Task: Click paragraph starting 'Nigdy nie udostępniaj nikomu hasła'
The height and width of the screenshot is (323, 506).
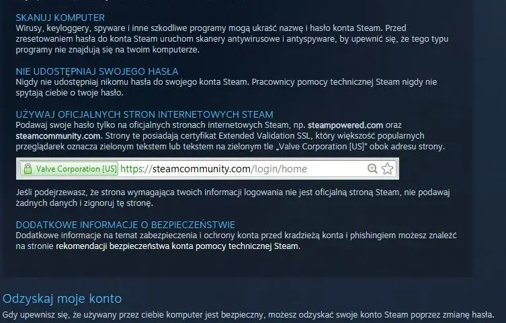Action: point(226,87)
